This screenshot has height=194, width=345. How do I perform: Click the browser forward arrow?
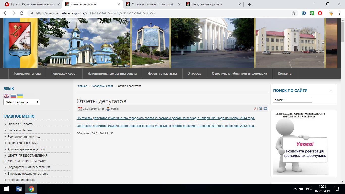(14, 13)
